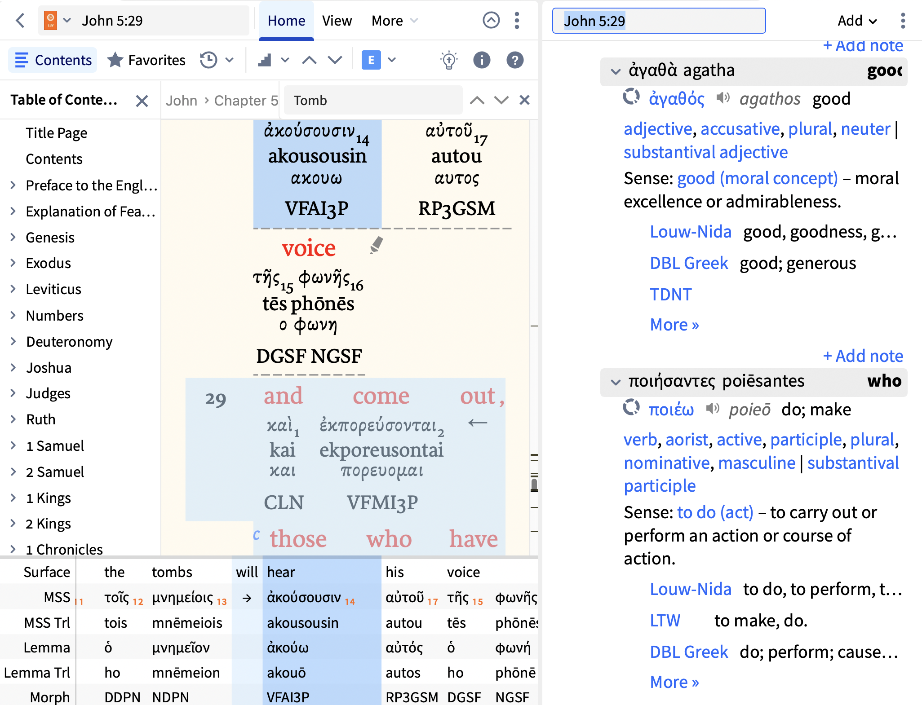Expand the Genesis tree item
The height and width of the screenshot is (705, 922).
pos(13,237)
